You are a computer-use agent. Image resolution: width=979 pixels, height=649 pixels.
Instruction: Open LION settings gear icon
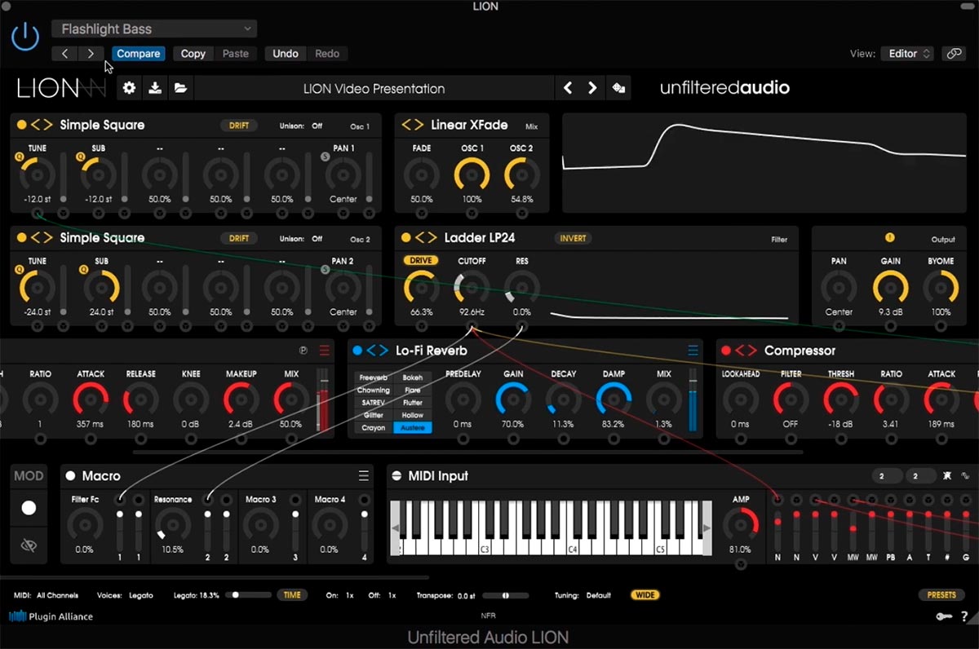pos(129,88)
